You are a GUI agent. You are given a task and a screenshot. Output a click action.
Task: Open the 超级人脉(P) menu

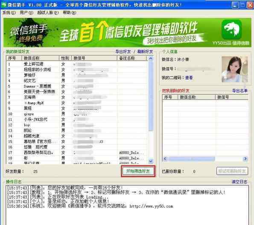tap(48, 12)
